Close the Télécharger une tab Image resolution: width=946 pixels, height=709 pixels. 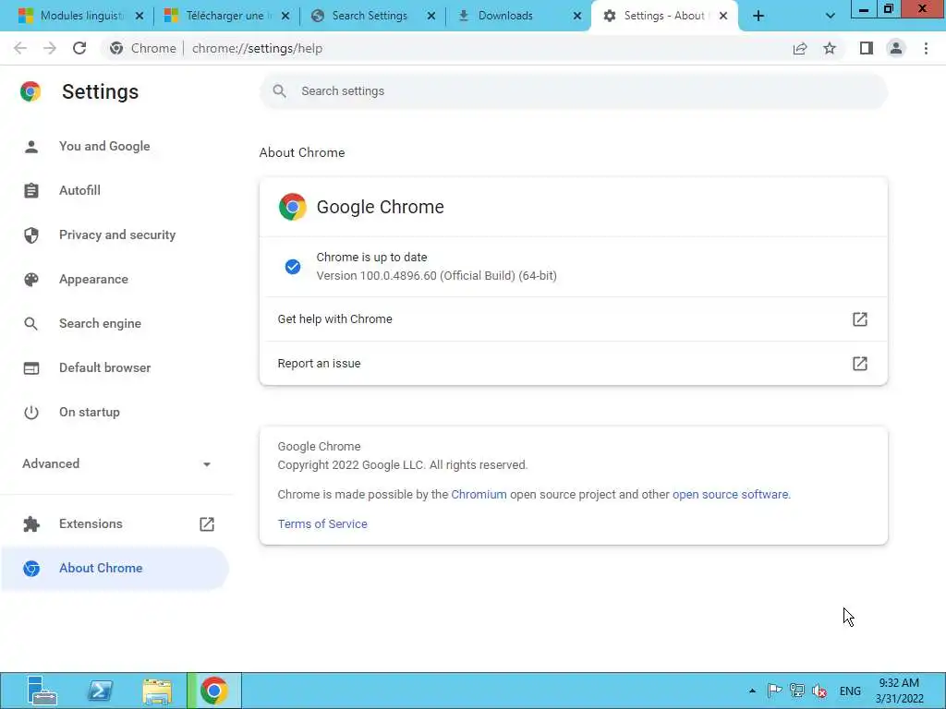(x=285, y=16)
